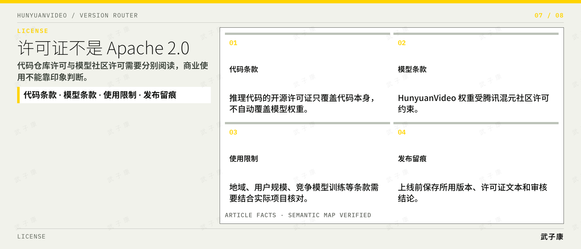Click card number 01

point(233,43)
